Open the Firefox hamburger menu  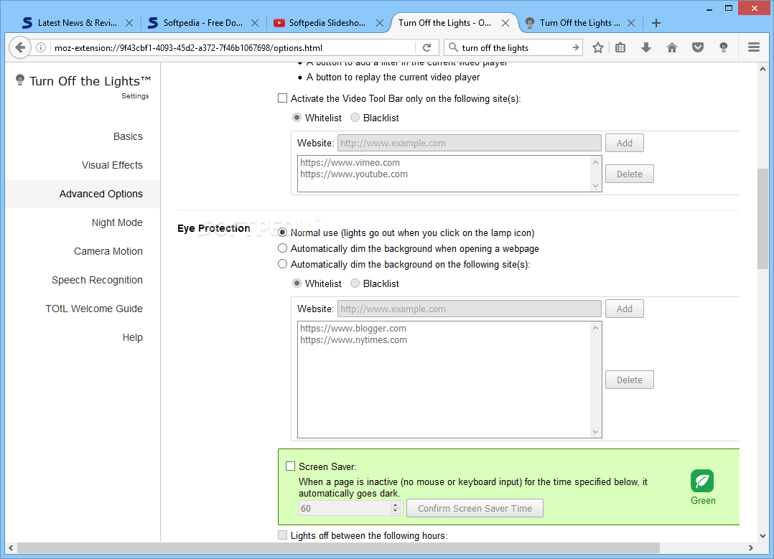pyautogui.click(x=754, y=47)
